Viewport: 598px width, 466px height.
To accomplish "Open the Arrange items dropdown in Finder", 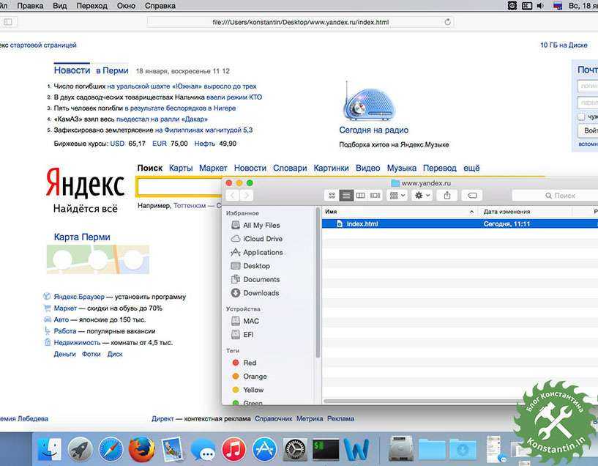I will click(x=397, y=196).
